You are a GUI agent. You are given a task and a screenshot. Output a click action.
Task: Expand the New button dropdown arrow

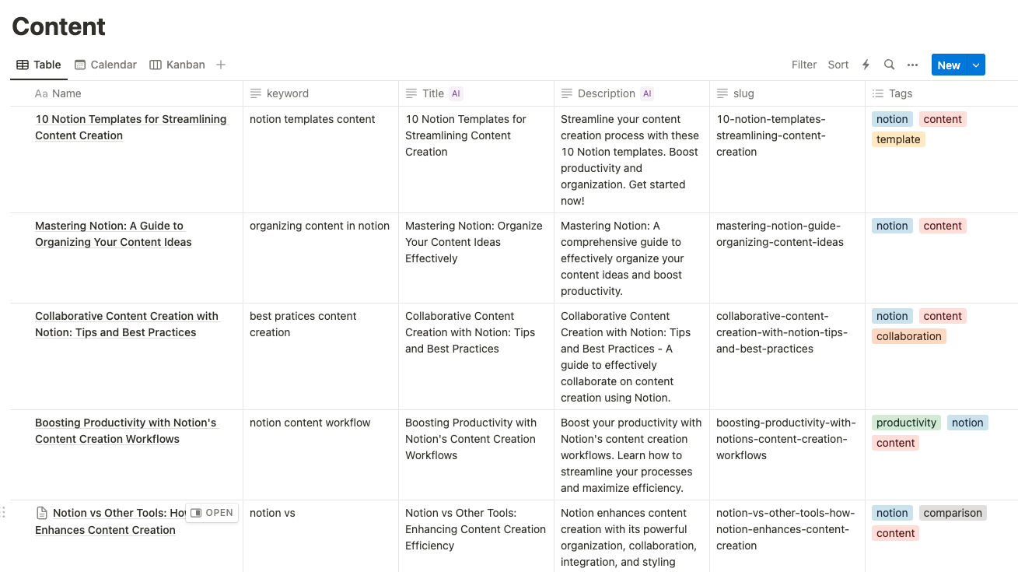pyautogui.click(x=976, y=65)
